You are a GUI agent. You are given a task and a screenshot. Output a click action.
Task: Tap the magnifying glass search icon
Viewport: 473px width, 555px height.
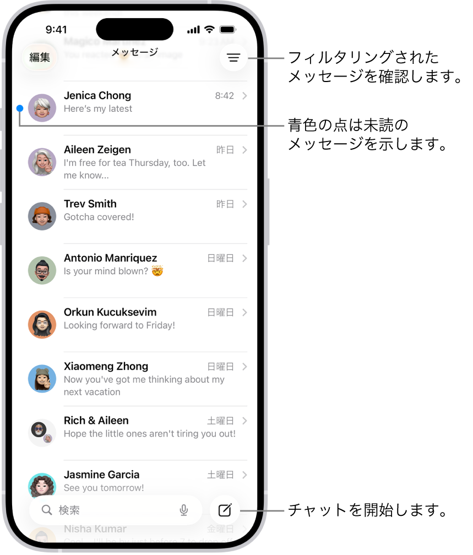[x=47, y=510]
